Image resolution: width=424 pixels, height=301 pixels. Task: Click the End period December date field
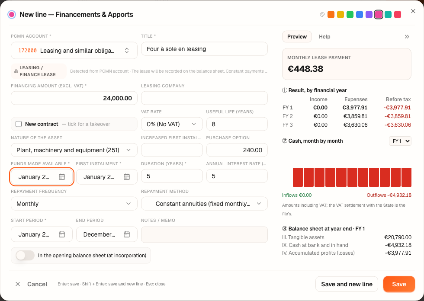click(107, 234)
